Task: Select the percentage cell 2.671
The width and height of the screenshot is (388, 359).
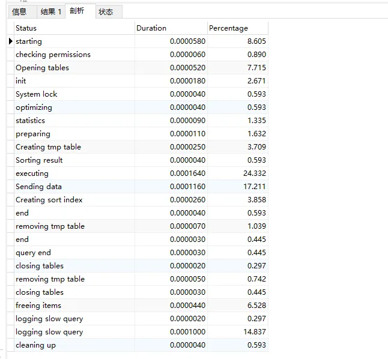Action: pyautogui.click(x=238, y=80)
